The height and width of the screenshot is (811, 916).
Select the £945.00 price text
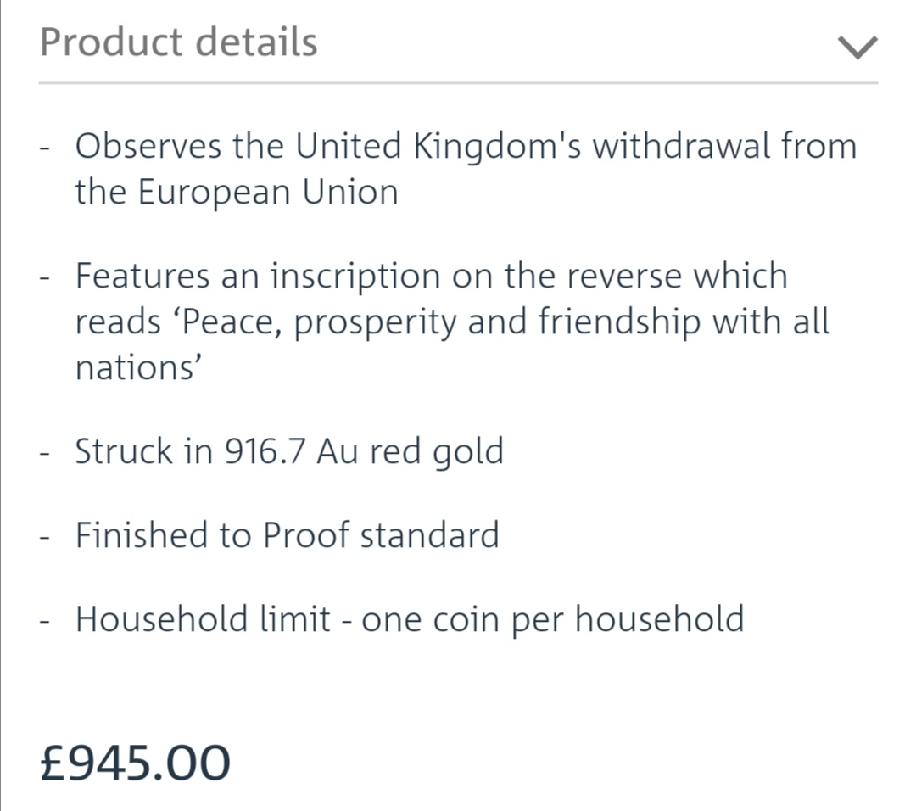point(135,763)
